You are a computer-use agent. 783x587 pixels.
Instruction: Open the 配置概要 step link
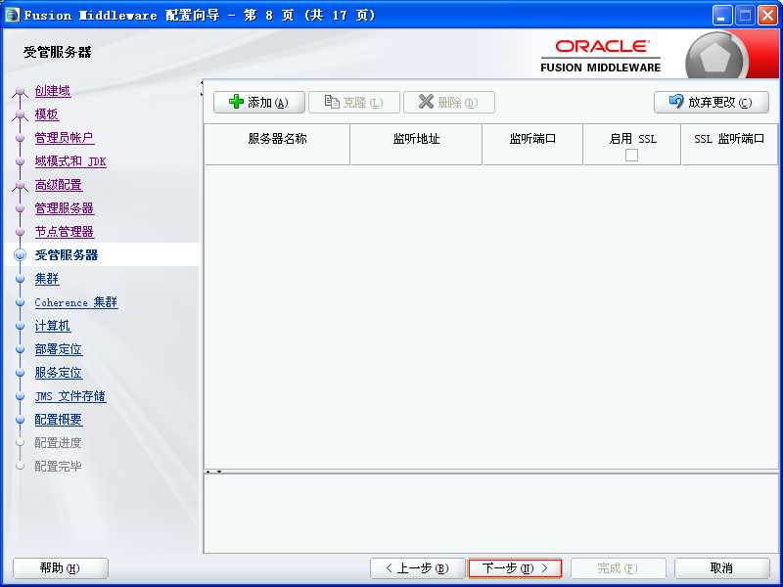[59, 420]
